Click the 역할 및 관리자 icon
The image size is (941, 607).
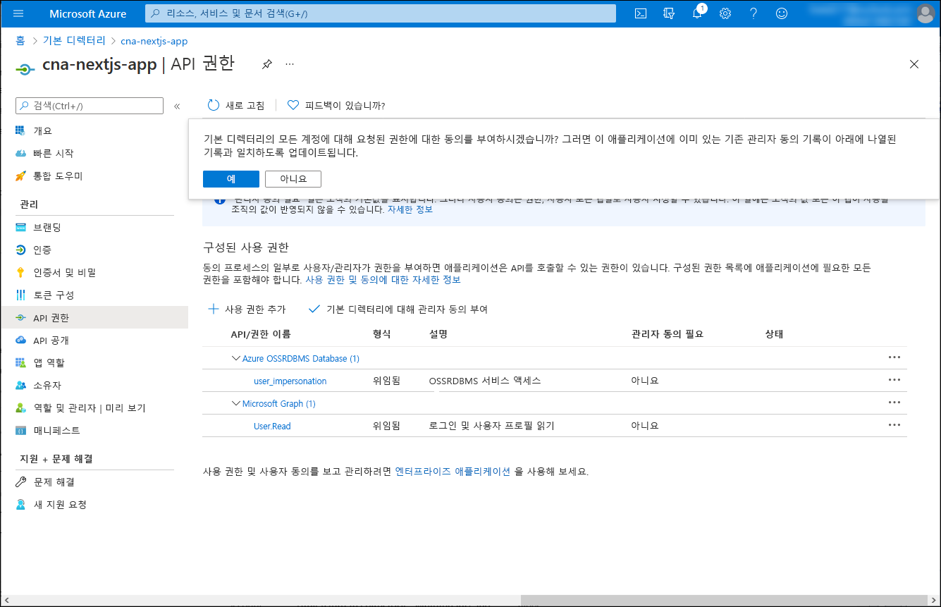coord(20,407)
